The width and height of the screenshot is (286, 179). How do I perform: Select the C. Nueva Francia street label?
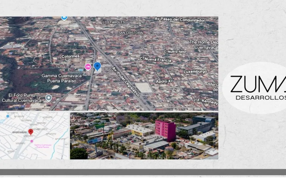pos(155,59)
